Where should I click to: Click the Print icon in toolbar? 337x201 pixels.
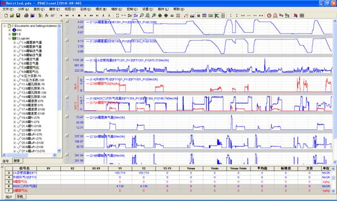[x=26, y=16]
